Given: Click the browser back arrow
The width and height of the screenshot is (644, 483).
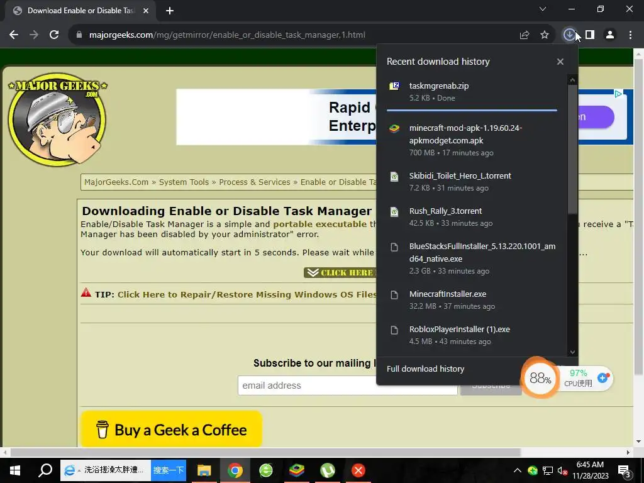Looking at the screenshot, I should pos(14,35).
